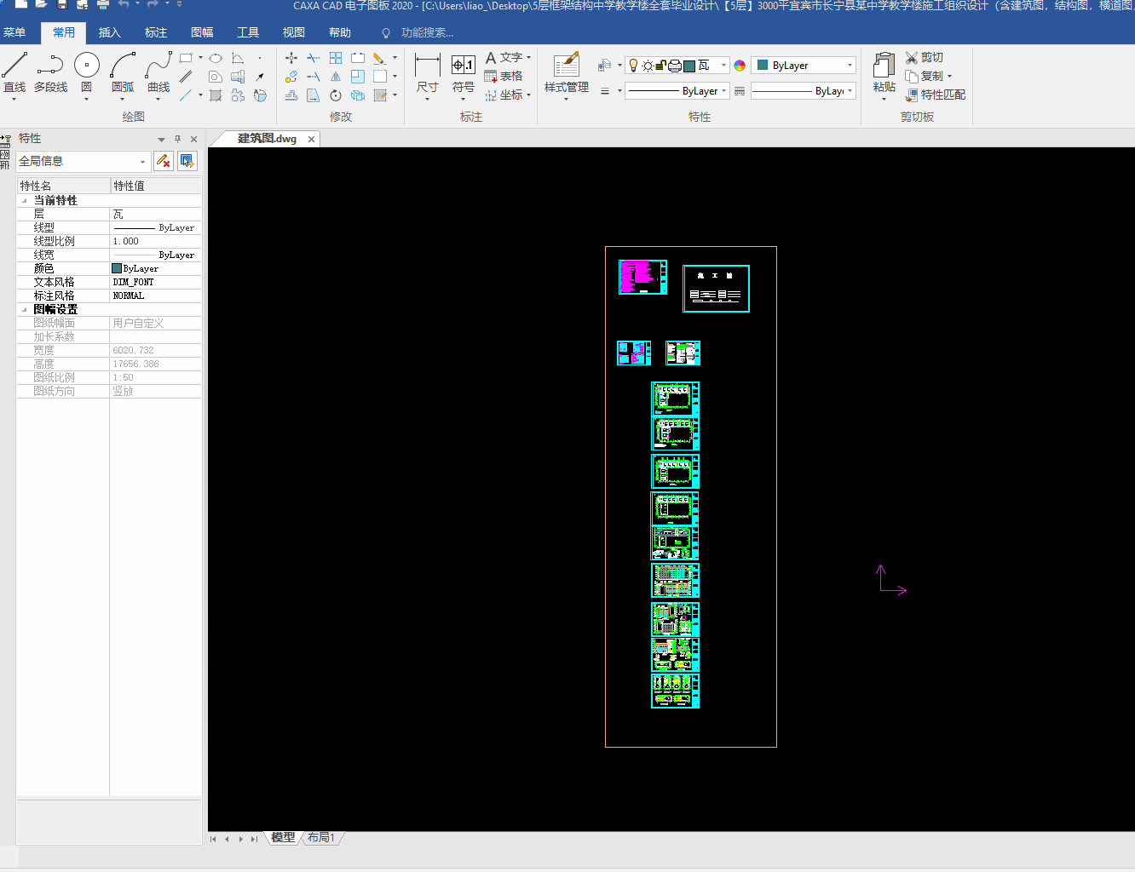The image size is (1135, 872).
Task: Open the 符号 symbol tool
Action: point(463,75)
